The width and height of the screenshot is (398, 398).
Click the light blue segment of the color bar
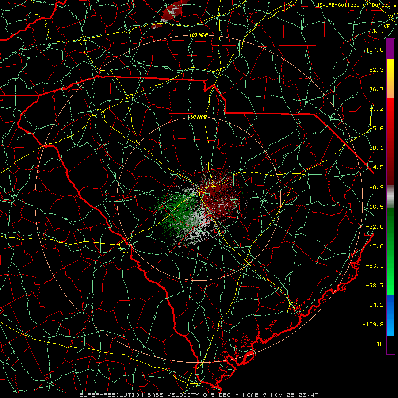(390, 315)
